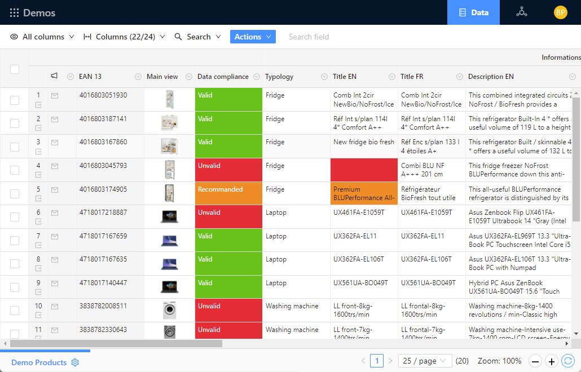
Task: Click the Actions button
Action: tap(253, 37)
